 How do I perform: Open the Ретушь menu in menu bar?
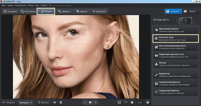point(31,5)
